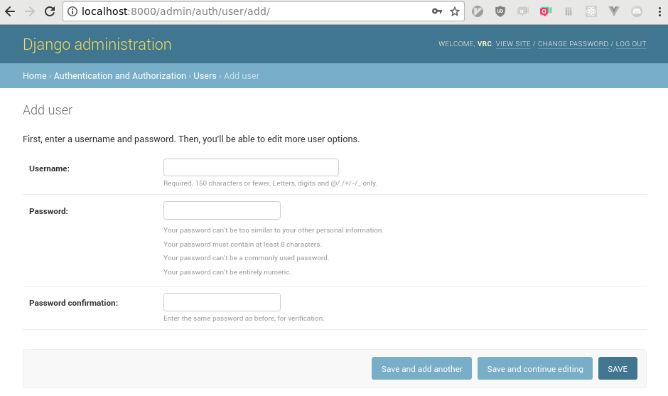Click 'too similar to your other personal information' hint
Viewport: 668px width, 396px height.
pyautogui.click(x=274, y=230)
